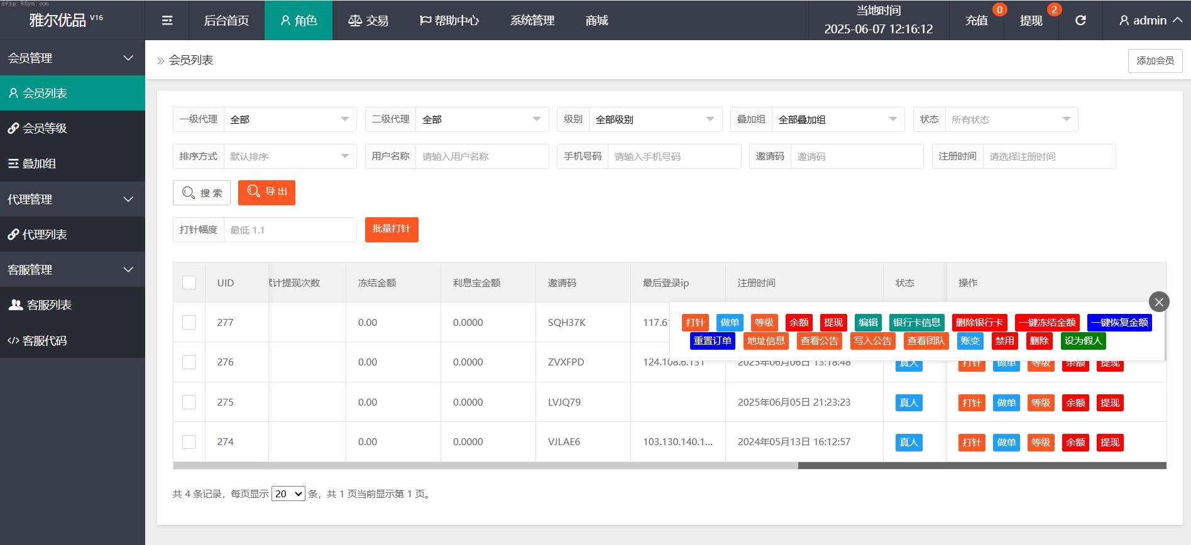The height and width of the screenshot is (545, 1191).
Task: Switch to the 交易 top menu
Action: coord(368,20)
